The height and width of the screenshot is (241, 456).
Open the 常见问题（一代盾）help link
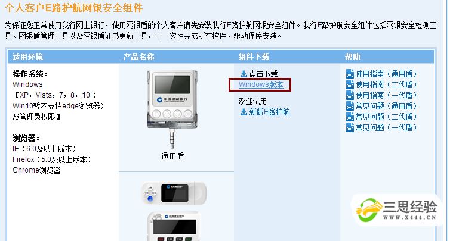click(387, 127)
